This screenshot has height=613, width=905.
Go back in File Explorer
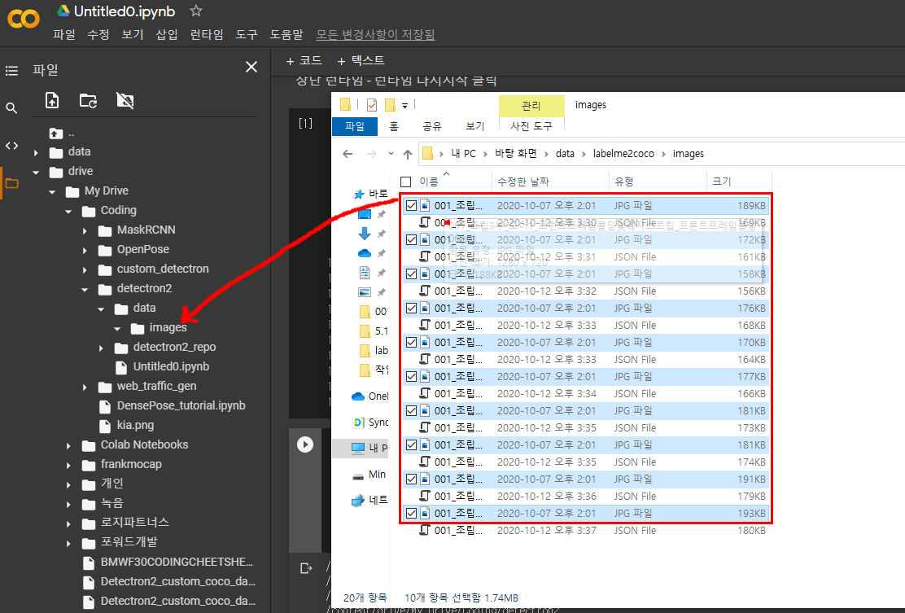(348, 154)
